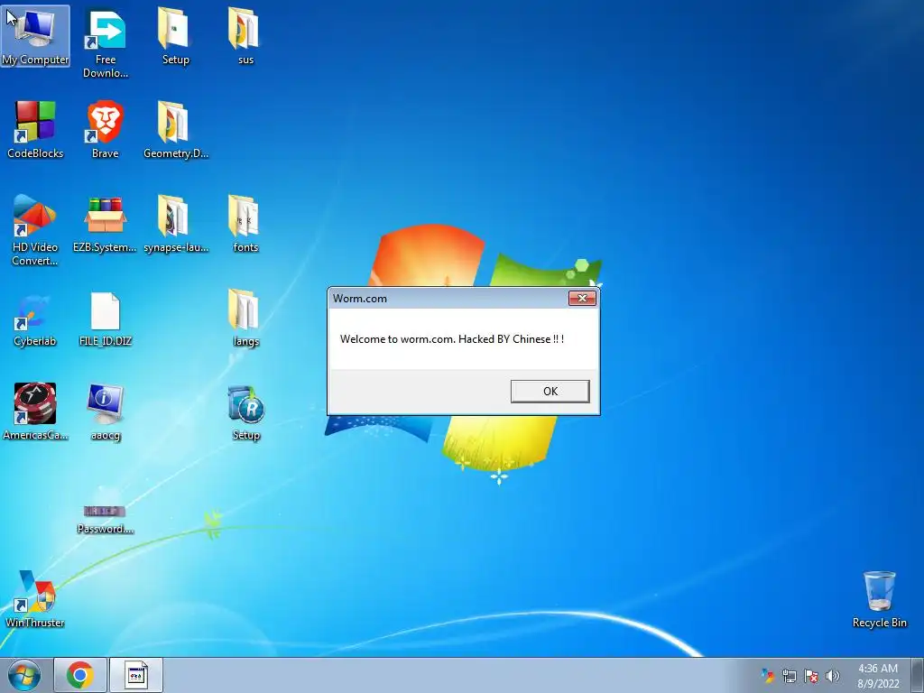Select the Setup installer icon with R
The height and width of the screenshot is (693, 924).
pyautogui.click(x=245, y=412)
